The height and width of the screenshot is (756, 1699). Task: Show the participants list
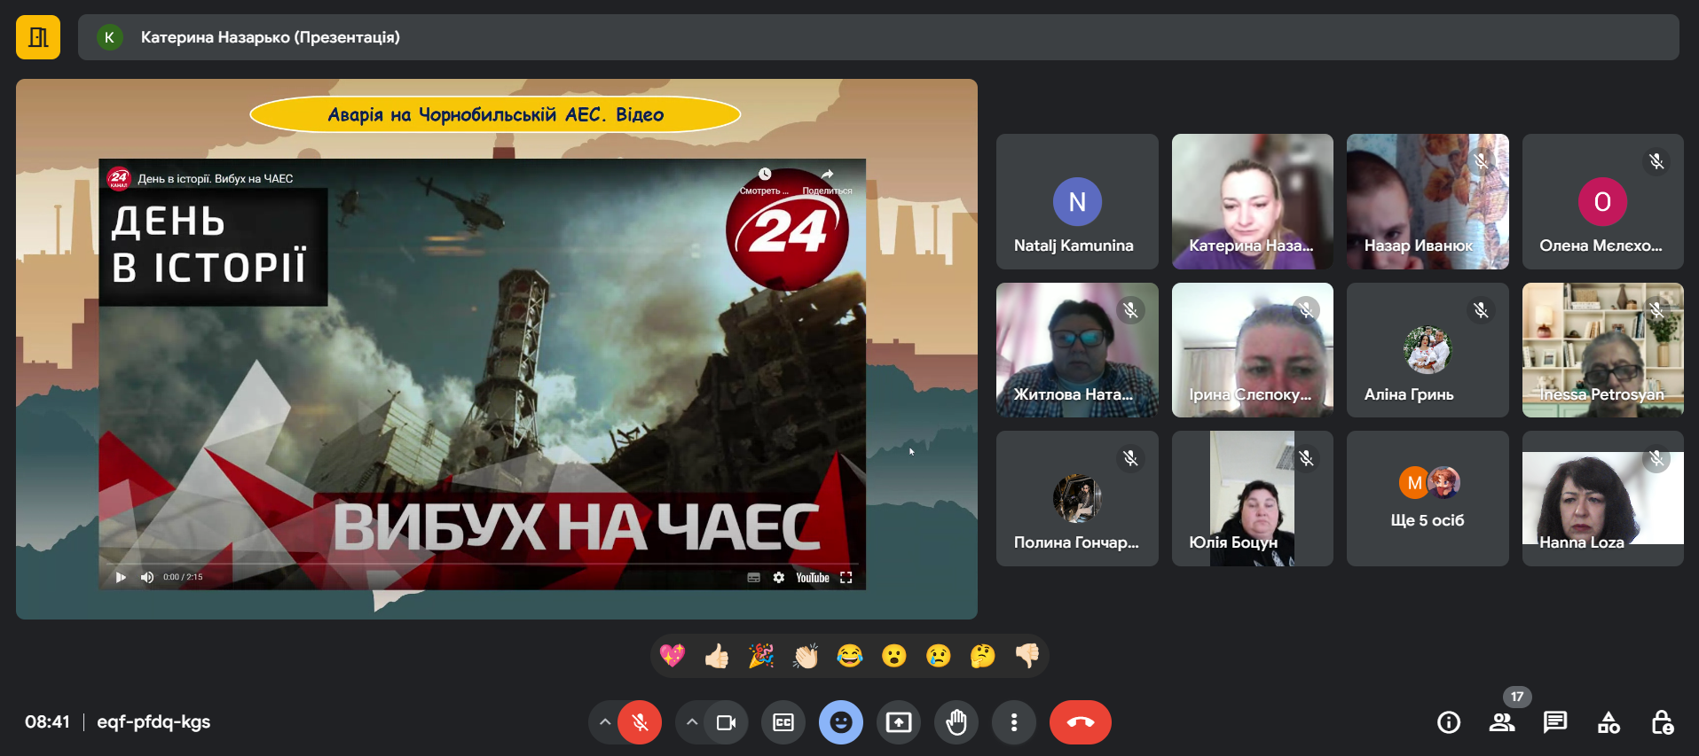[1501, 722]
